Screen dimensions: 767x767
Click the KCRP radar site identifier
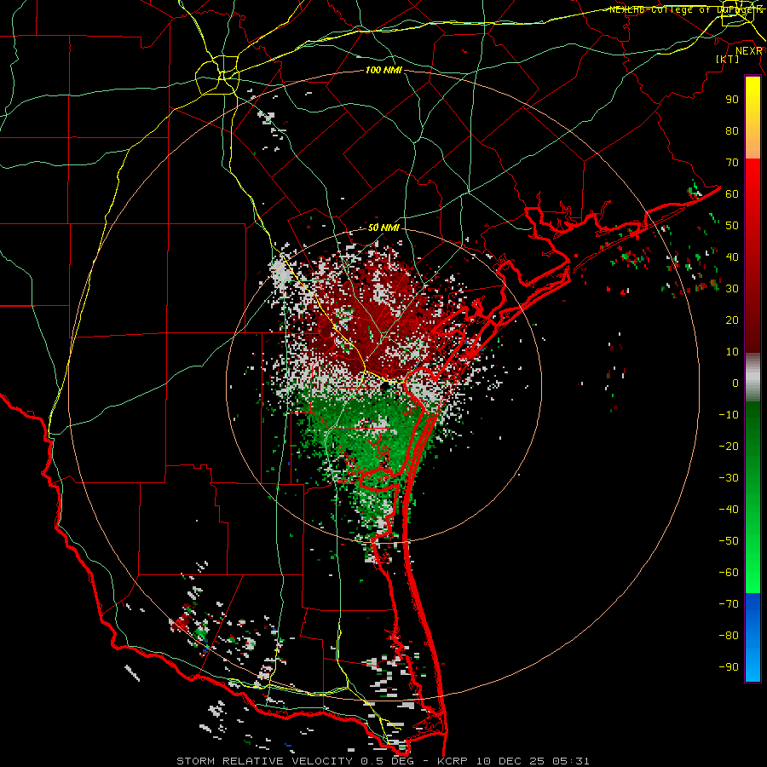pos(452,761)
